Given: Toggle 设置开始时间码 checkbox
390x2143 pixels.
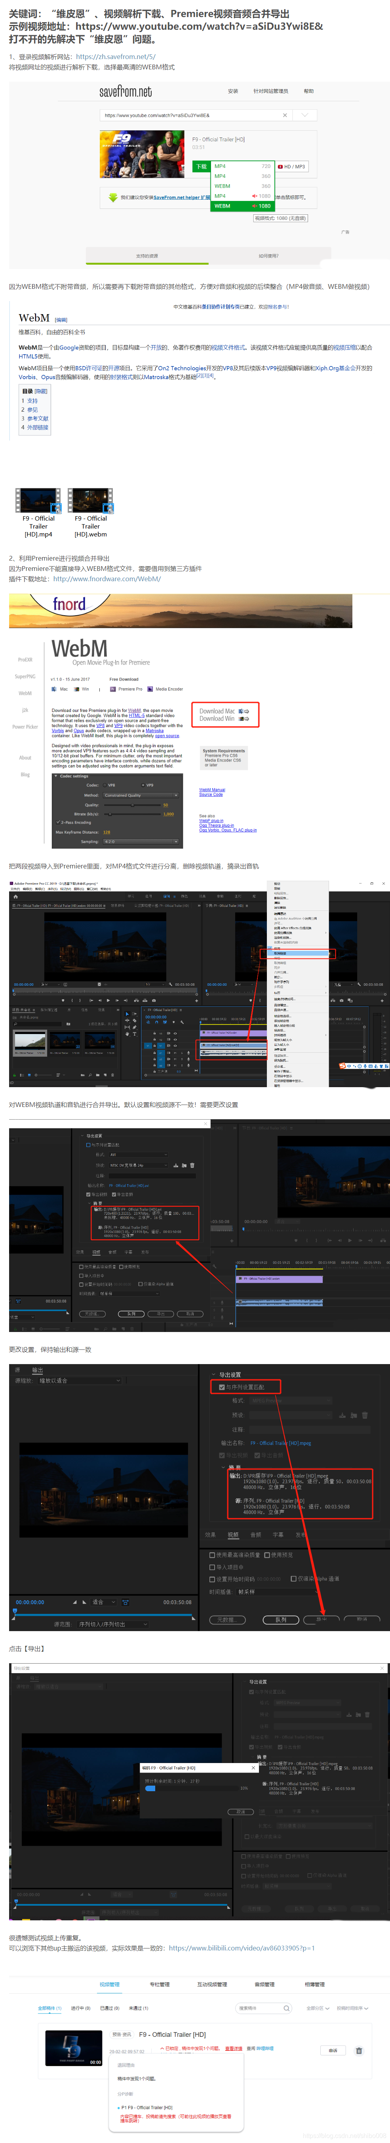Looking at the screenshot, I should click(212, 1579).
